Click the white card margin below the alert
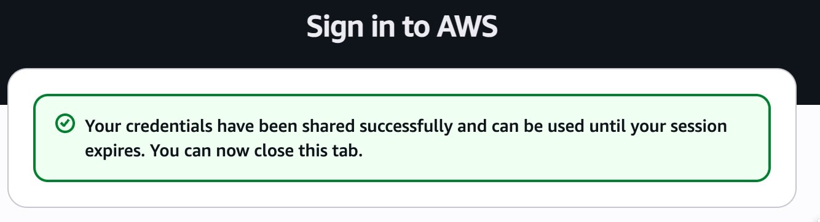820x222 pixels. (x=401, y=194)
